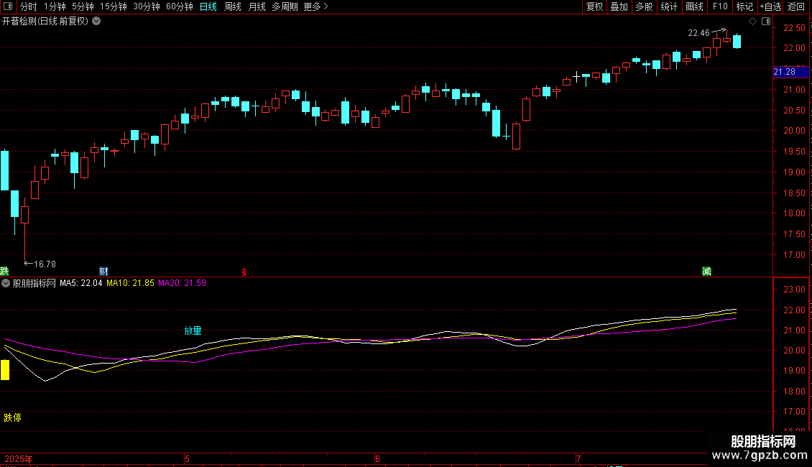The height and width of the screenshot is (467, 812).
Task: Add stock via +自选 button
Action: 770,6
